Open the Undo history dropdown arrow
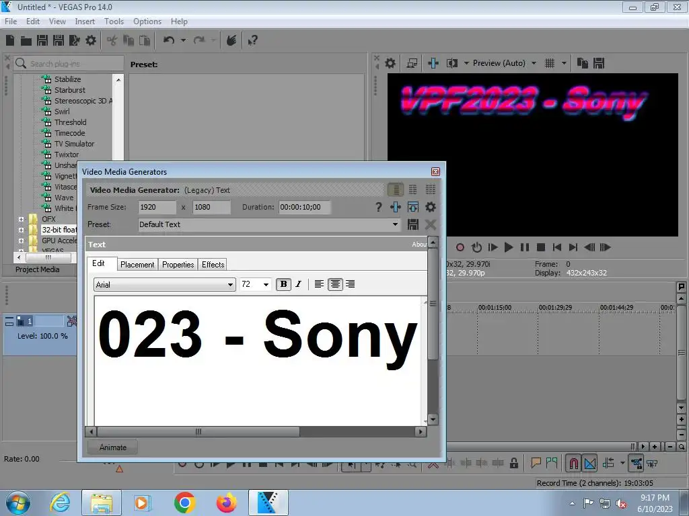 [x=183, y=40]
